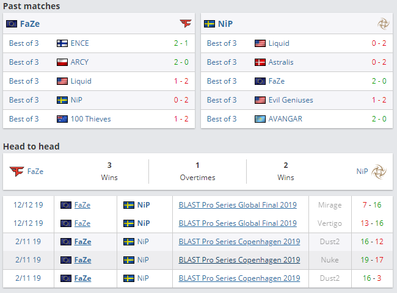The width and height of the screenshot is (397, 293).
Task: Click the Finland flag next to ENCE
Action: click(62, 43)
